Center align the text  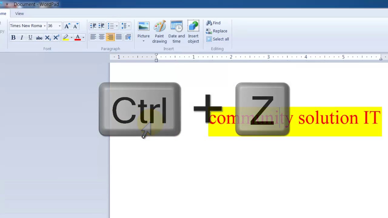click(102, 37)
